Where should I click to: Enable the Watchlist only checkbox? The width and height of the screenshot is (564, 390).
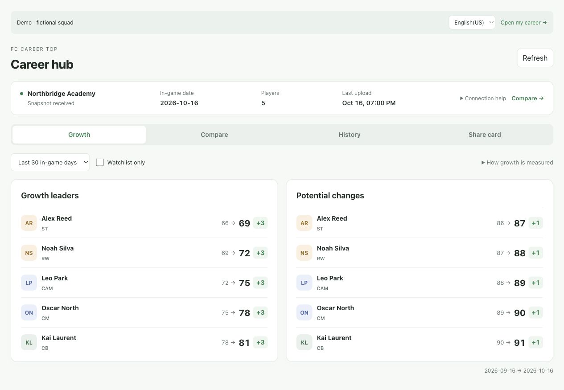tap(100, 162)
